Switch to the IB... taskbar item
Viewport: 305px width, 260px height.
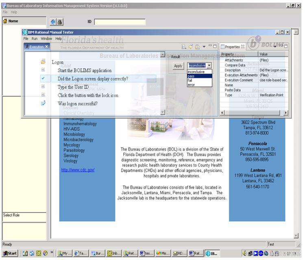pos(213,253)
